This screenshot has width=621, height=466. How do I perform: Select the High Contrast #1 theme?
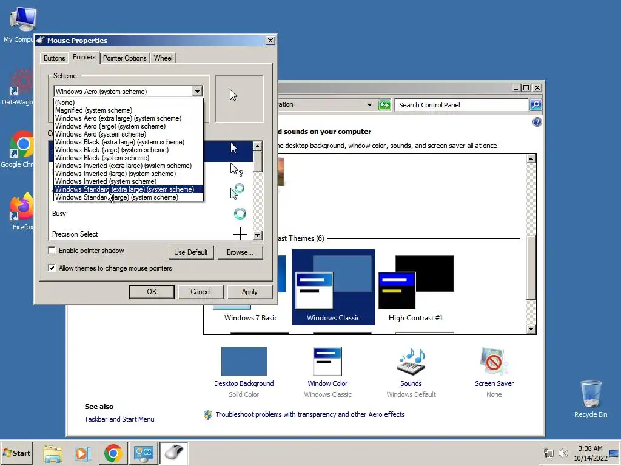[416, 287]
